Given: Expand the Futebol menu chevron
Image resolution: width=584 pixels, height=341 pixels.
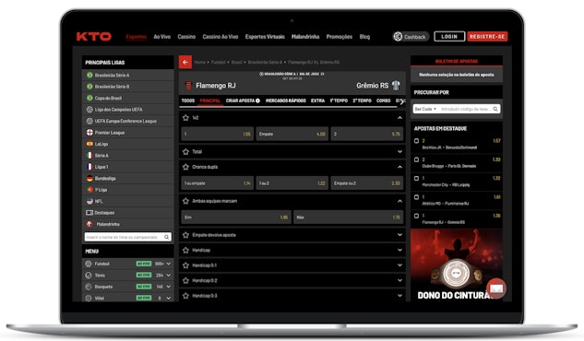Looking at the screenshot, I should [169, 264].
